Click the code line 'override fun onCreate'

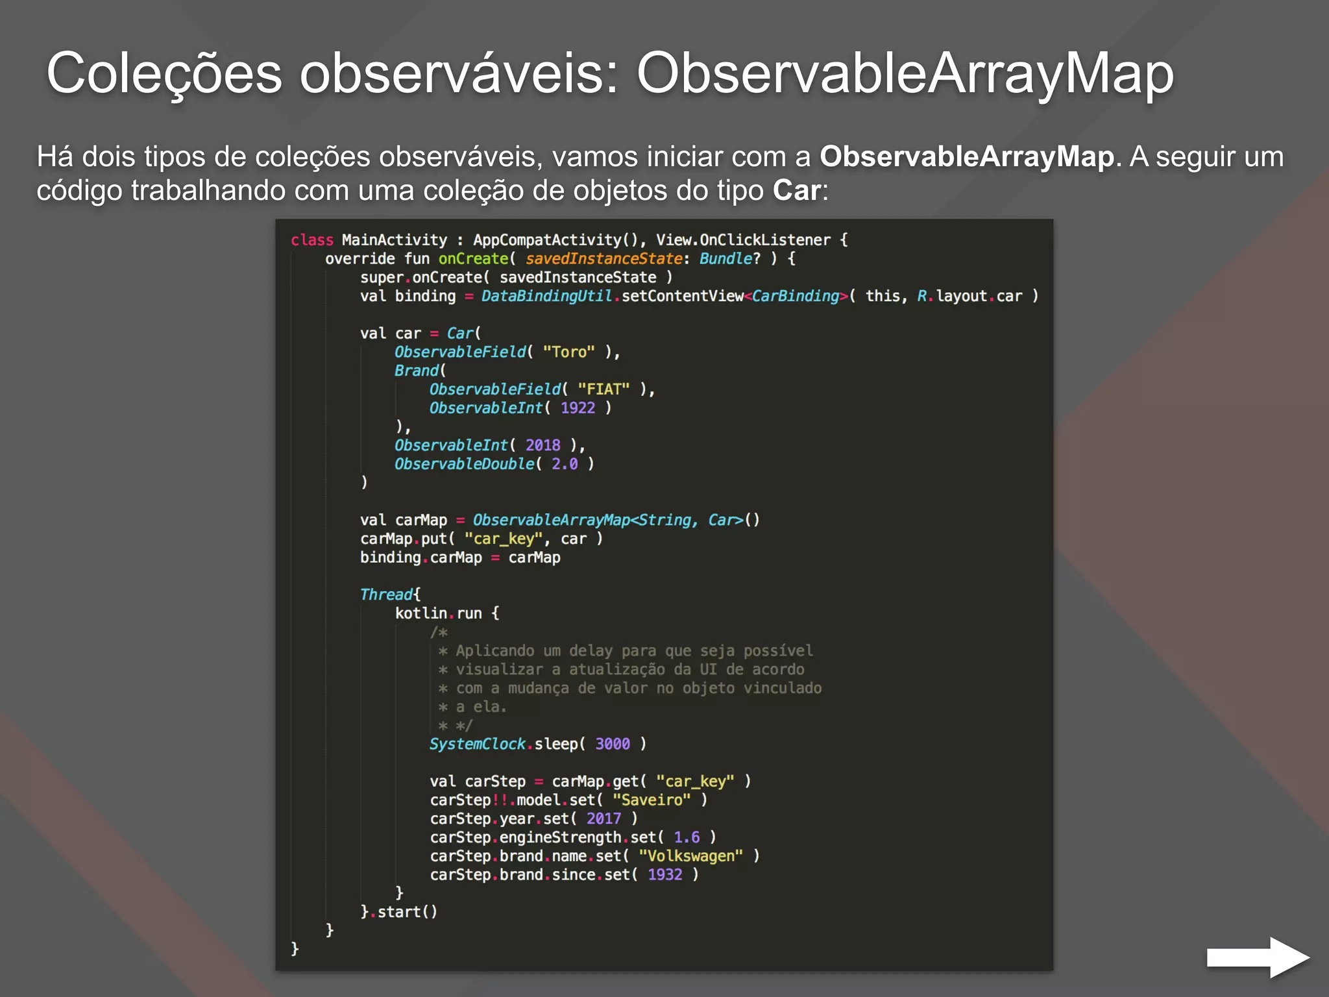coord(561,258)
